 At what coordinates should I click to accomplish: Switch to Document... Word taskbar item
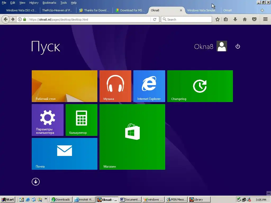click(130, 200)
